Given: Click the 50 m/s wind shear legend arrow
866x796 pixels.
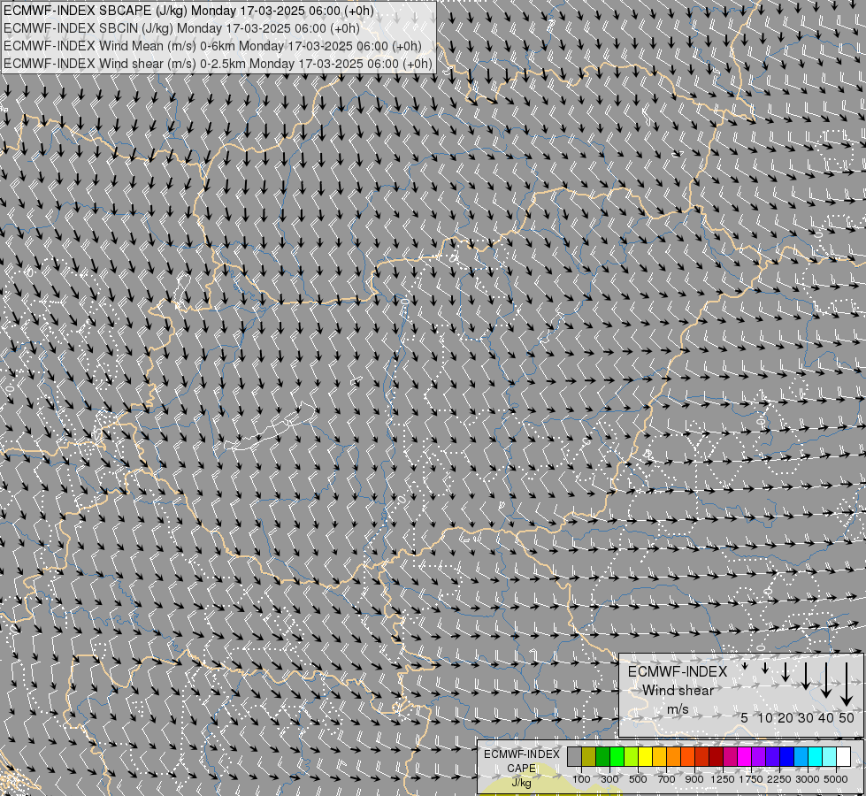Looking at the screenshot, I should click(847, 685).
